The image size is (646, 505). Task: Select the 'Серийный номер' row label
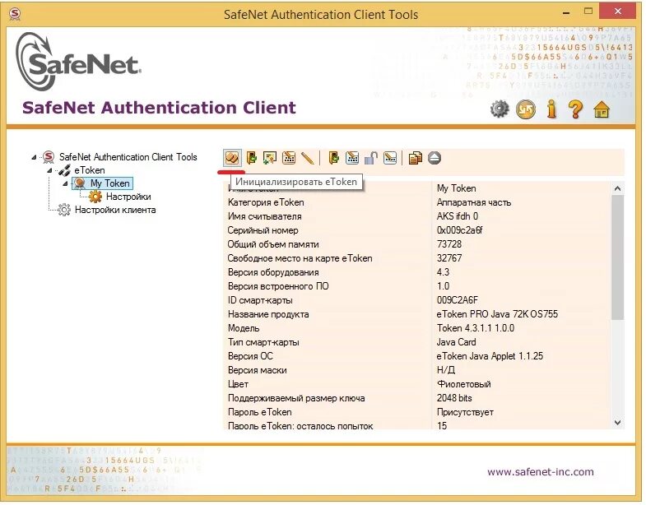[x=263, y=230]
